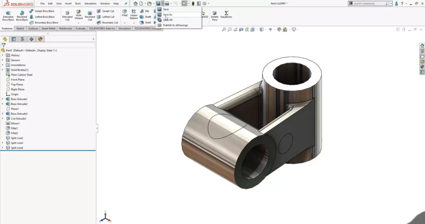Click the New document icon
The height and width of the screenshot is (224, 425).
141,3
